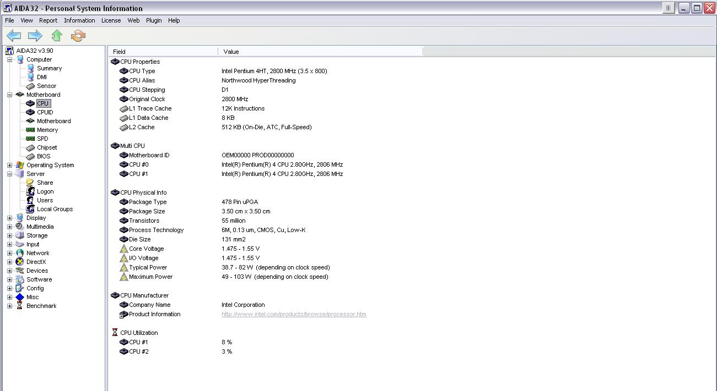The width and height of the screenshot is (717, 391).
Task: Click the Misc blue diamond icon
Action: pos(20,297)
